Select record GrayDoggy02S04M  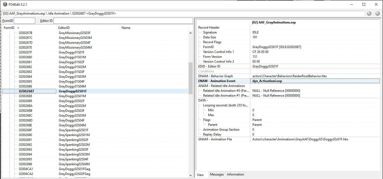tap(95, 125)
